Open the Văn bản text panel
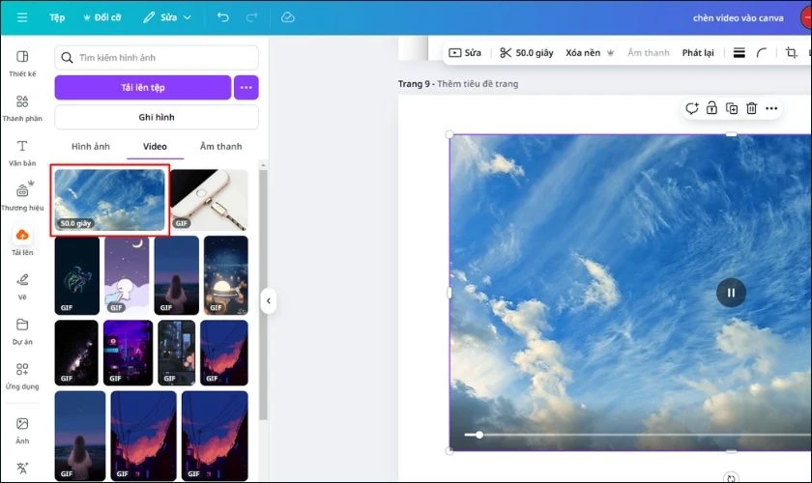 pos(22,154)
